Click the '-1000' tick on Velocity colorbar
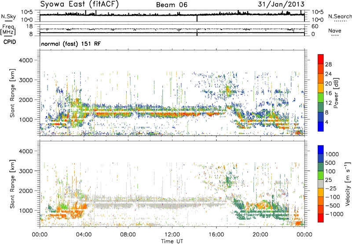352x244 pixels. pos(334,214)
